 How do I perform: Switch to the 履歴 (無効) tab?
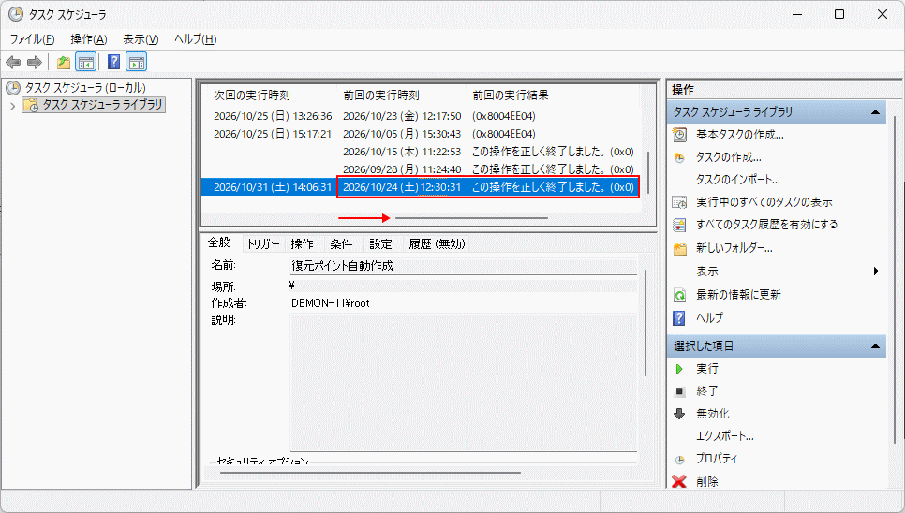coord(437,243)
